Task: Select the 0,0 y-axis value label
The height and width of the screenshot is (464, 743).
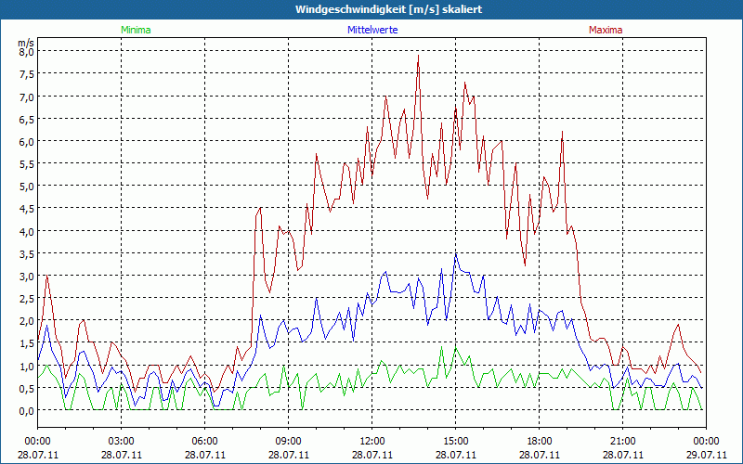Action: pyautogui.click(x=25, y=410)
